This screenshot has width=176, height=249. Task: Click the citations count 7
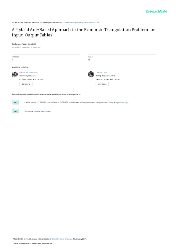coord(12,60)
